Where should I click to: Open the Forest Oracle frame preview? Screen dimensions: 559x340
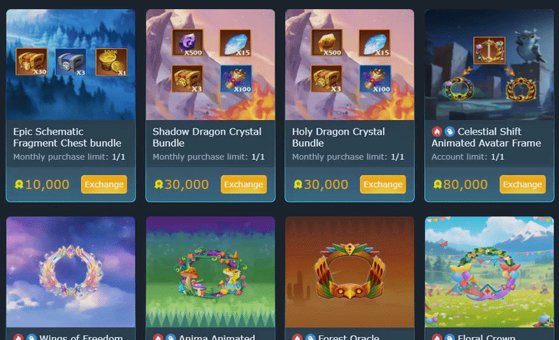(x=349, y=272)
